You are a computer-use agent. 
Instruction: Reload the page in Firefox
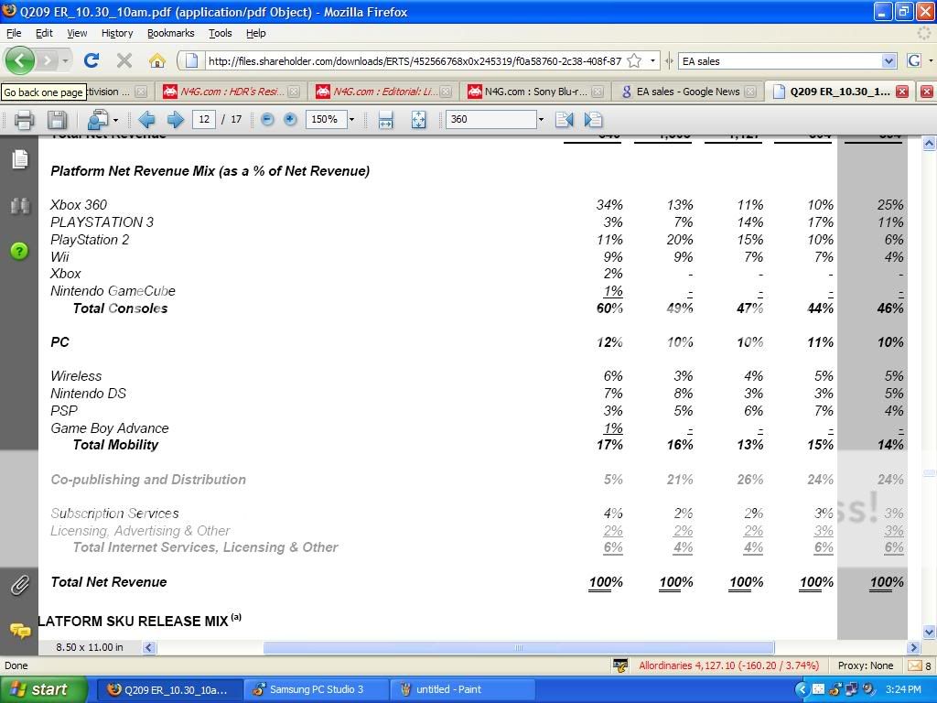point(91,61)
